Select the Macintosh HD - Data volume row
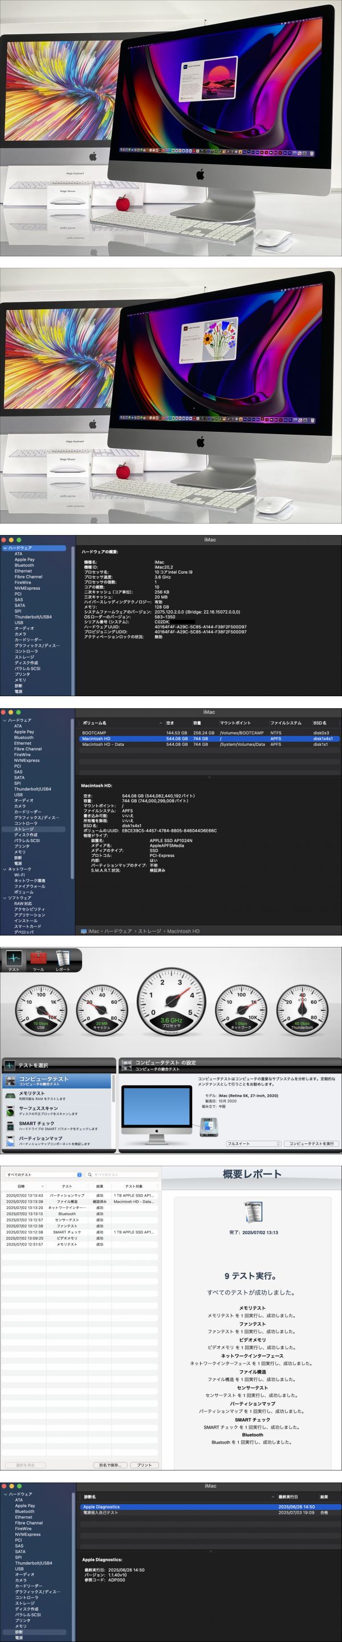Viewport: 342px width, 1642px height. pyautogui.click(x=209, y=745)
